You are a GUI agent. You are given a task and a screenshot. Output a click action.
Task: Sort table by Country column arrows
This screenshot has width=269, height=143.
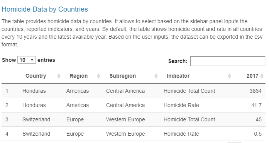(59, 76)
